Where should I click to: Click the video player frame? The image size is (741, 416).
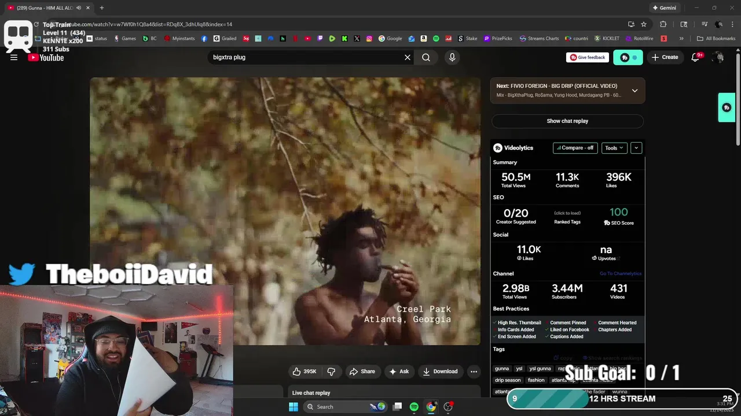(x=285, y=211)
